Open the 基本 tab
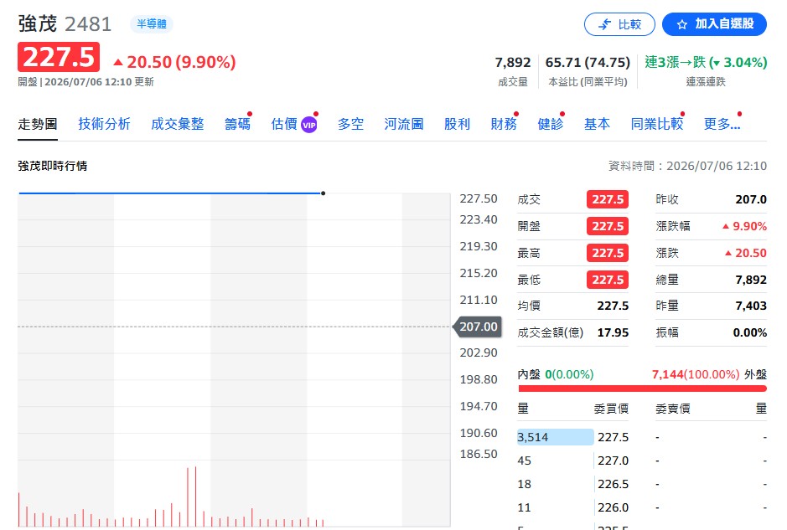 pos(598,124)
